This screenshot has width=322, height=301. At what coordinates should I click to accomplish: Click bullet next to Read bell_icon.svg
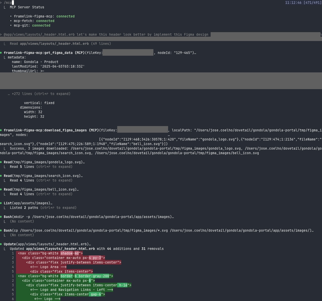click(x=1, y=189)
